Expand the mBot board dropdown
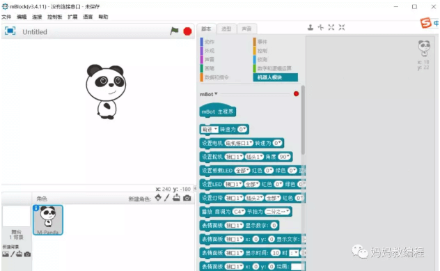The width and height of the screenshot is (440, 271). point(208,94)
